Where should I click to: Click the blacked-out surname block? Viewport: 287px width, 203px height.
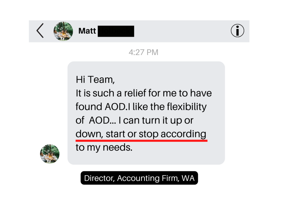(x=116, y=31)
